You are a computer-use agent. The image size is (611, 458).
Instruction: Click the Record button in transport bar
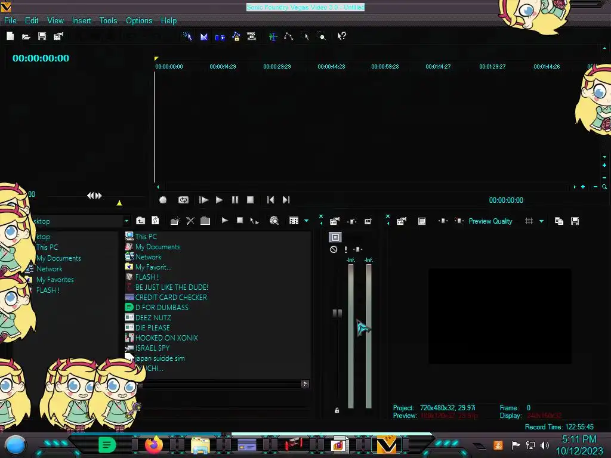click(163, 200)
